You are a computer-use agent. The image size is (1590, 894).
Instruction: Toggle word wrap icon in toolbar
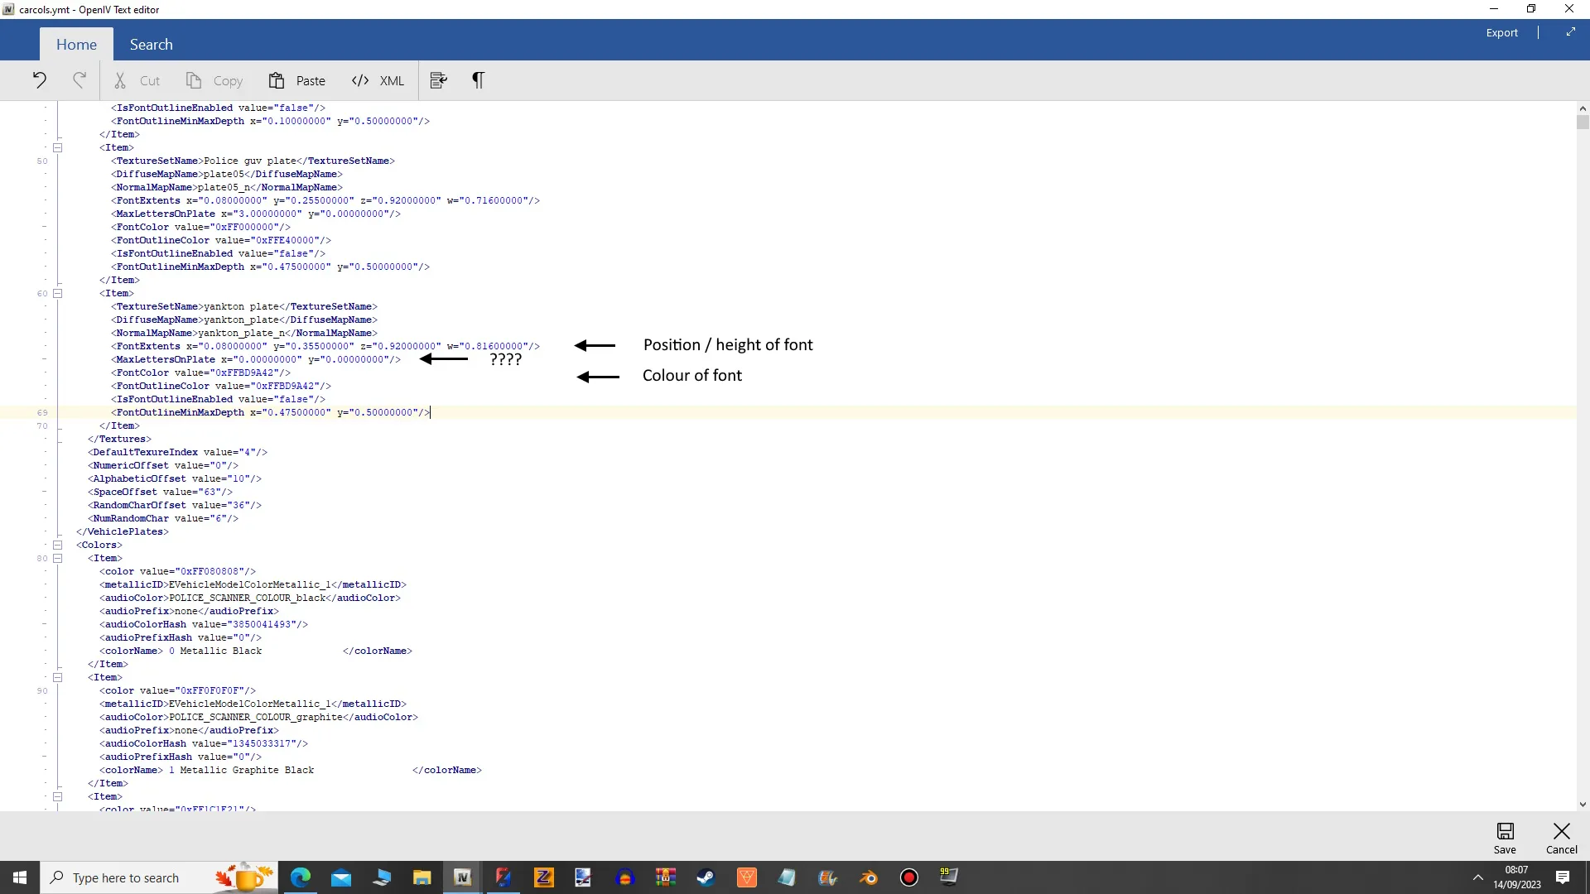coord(439,80)
